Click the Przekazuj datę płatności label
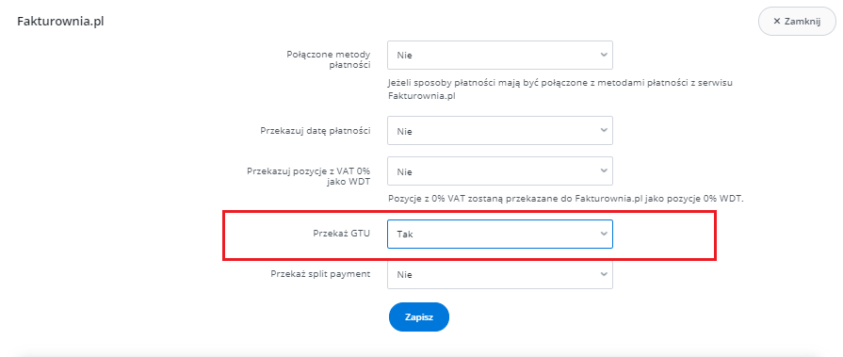Image resolution: width=843 pixels, height=357 pixels. pyautogui.click(x=316, y=131)
